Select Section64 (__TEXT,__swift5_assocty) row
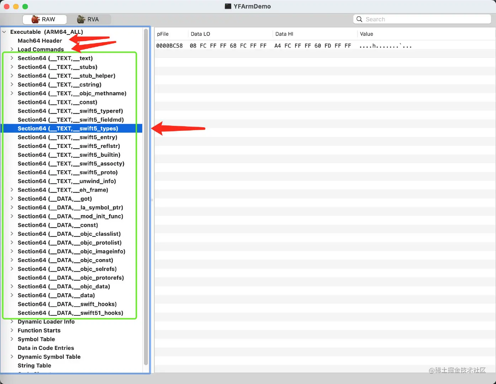 tap(72, 164)
